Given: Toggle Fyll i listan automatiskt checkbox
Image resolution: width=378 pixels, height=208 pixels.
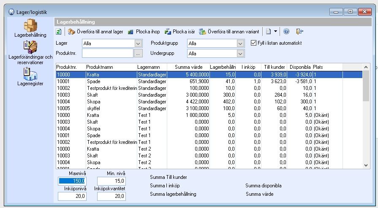Looking at the screenshot, I should [x=253, y=43].
